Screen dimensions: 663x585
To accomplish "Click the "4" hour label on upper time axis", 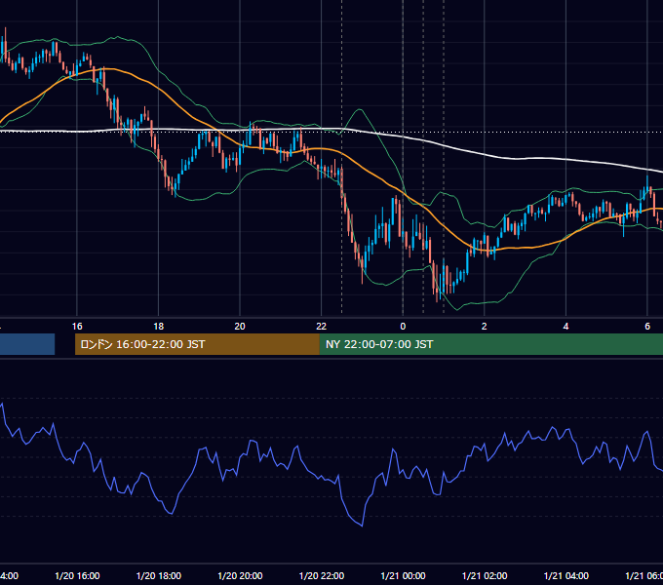I will [565, 327].
